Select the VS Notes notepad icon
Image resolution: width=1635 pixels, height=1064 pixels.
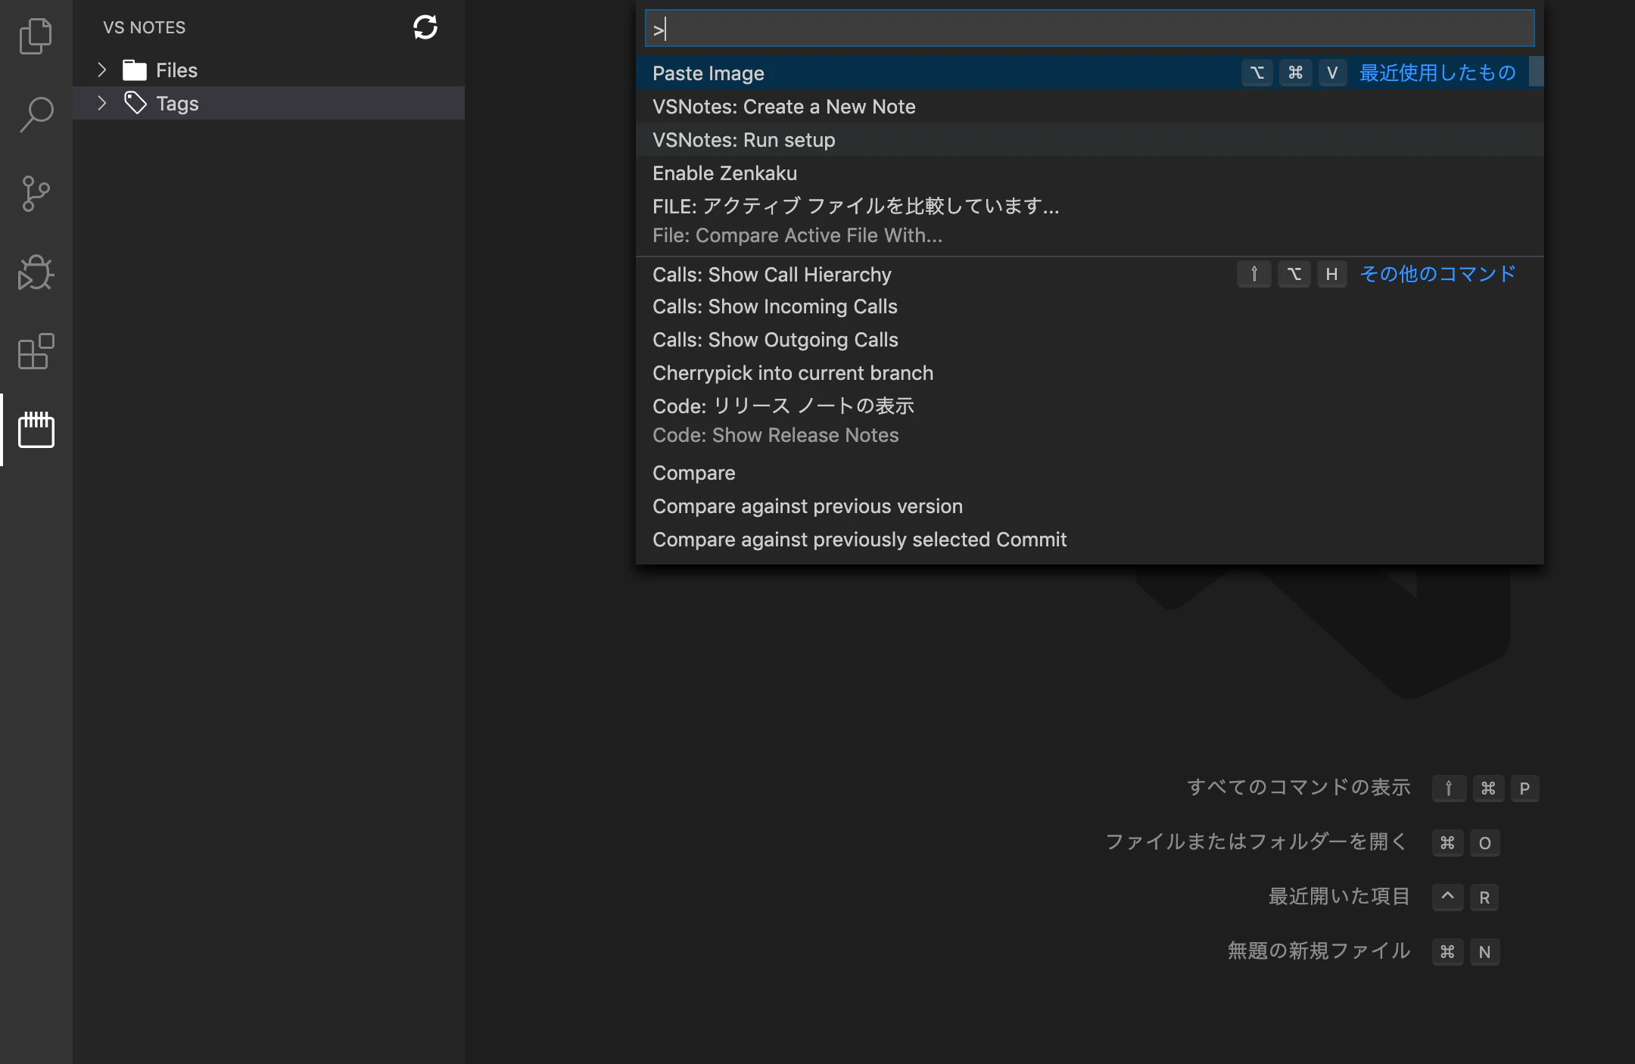tap(36, 430)
